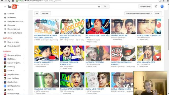The image size is (169, 95).
Task: Open the ЙОГА ЧЕЛЛЕНДЖ video title link
Action: coord(97,36)
